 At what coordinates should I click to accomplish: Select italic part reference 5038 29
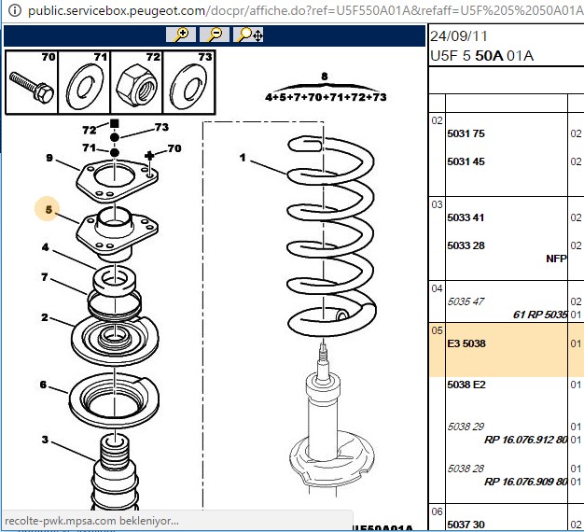tap(466, 427)
